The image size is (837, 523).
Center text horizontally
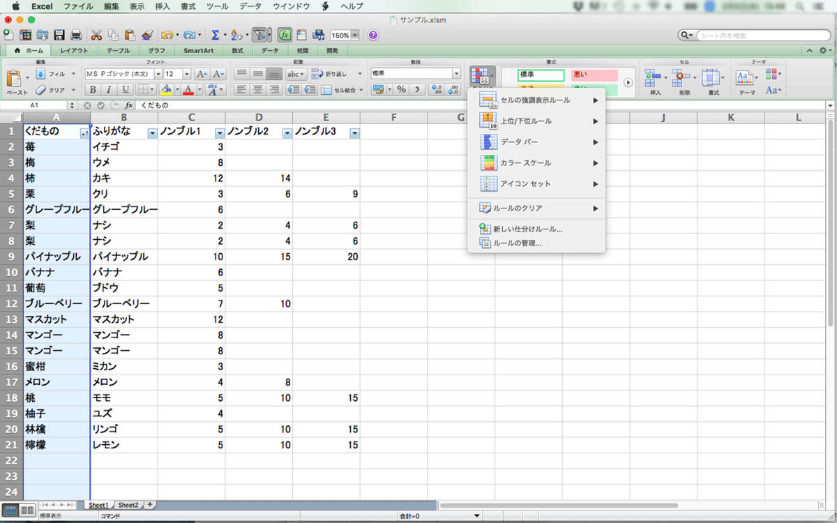[x=257, y=89]
